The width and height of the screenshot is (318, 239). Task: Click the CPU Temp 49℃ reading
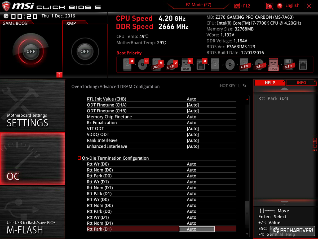click(133, 37)
